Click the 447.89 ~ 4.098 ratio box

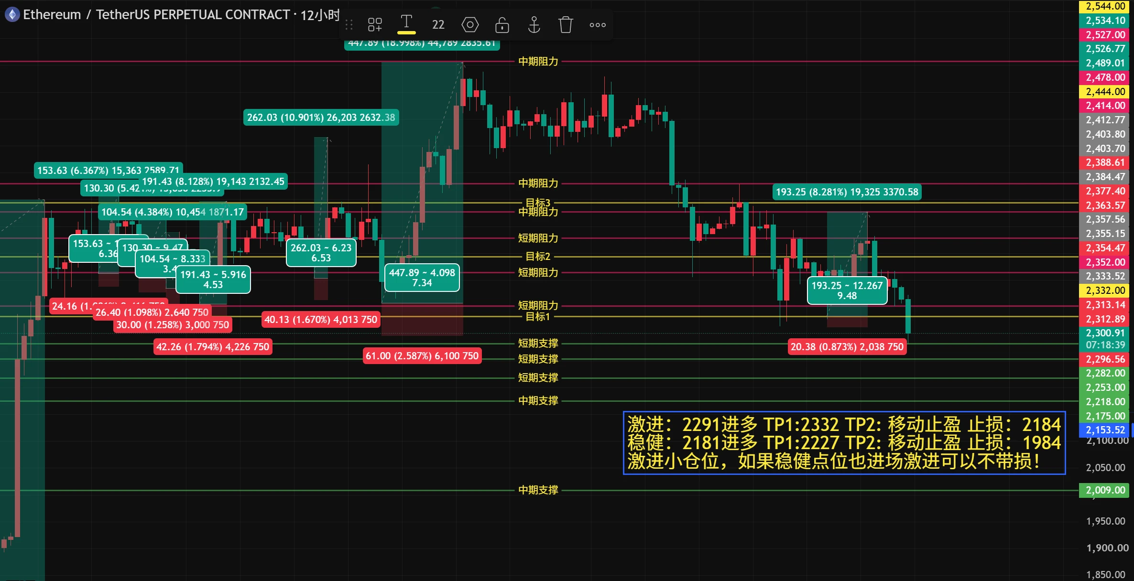coord(422,278)
